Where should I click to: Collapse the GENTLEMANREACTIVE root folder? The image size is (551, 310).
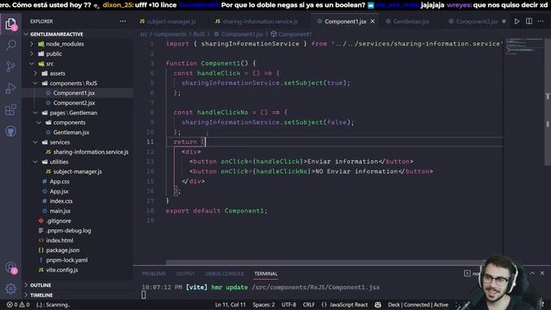coord(57,34)
